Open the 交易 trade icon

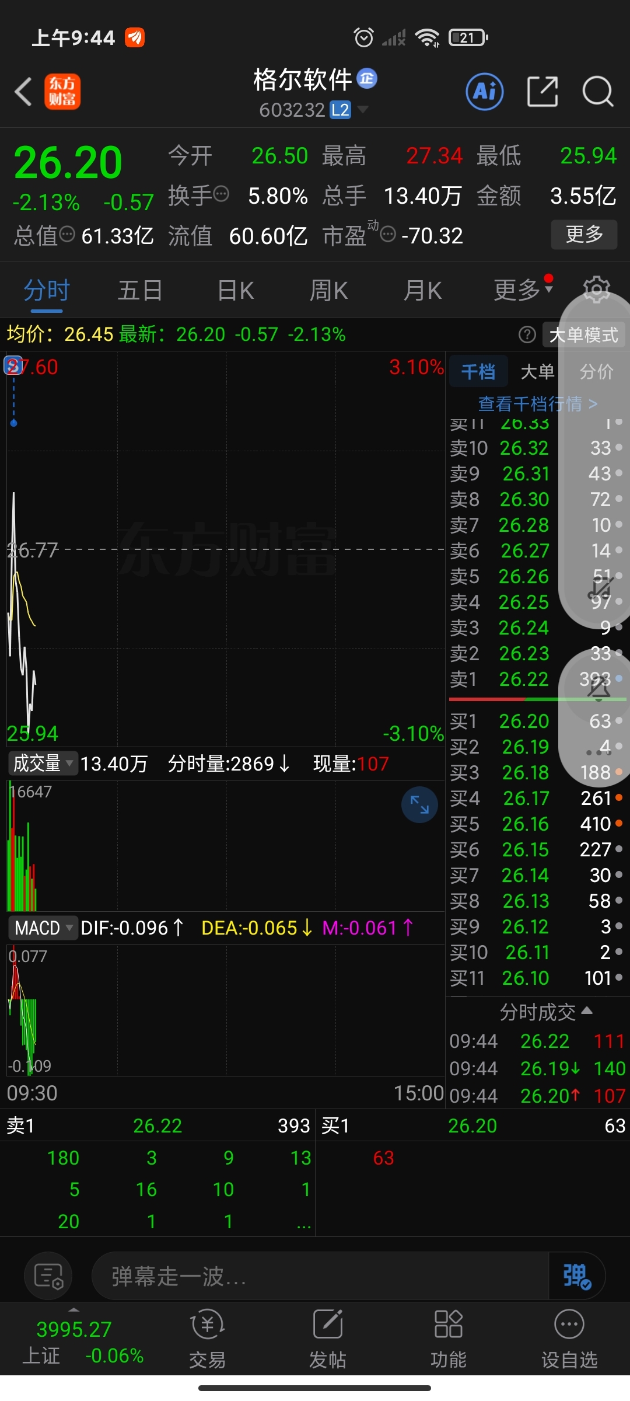click(207, 1339)
